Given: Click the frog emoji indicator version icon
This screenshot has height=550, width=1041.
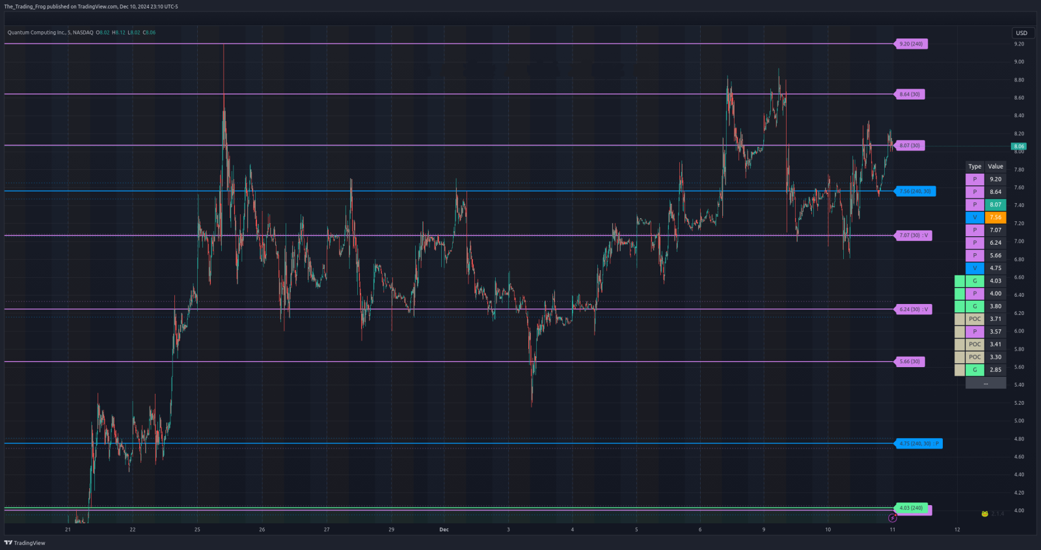Looking at the screenshot, I should pos(985,514).
